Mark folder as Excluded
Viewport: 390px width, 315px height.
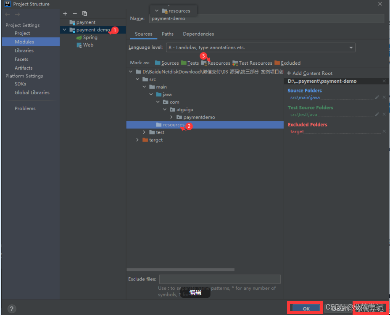pos(287,63)
